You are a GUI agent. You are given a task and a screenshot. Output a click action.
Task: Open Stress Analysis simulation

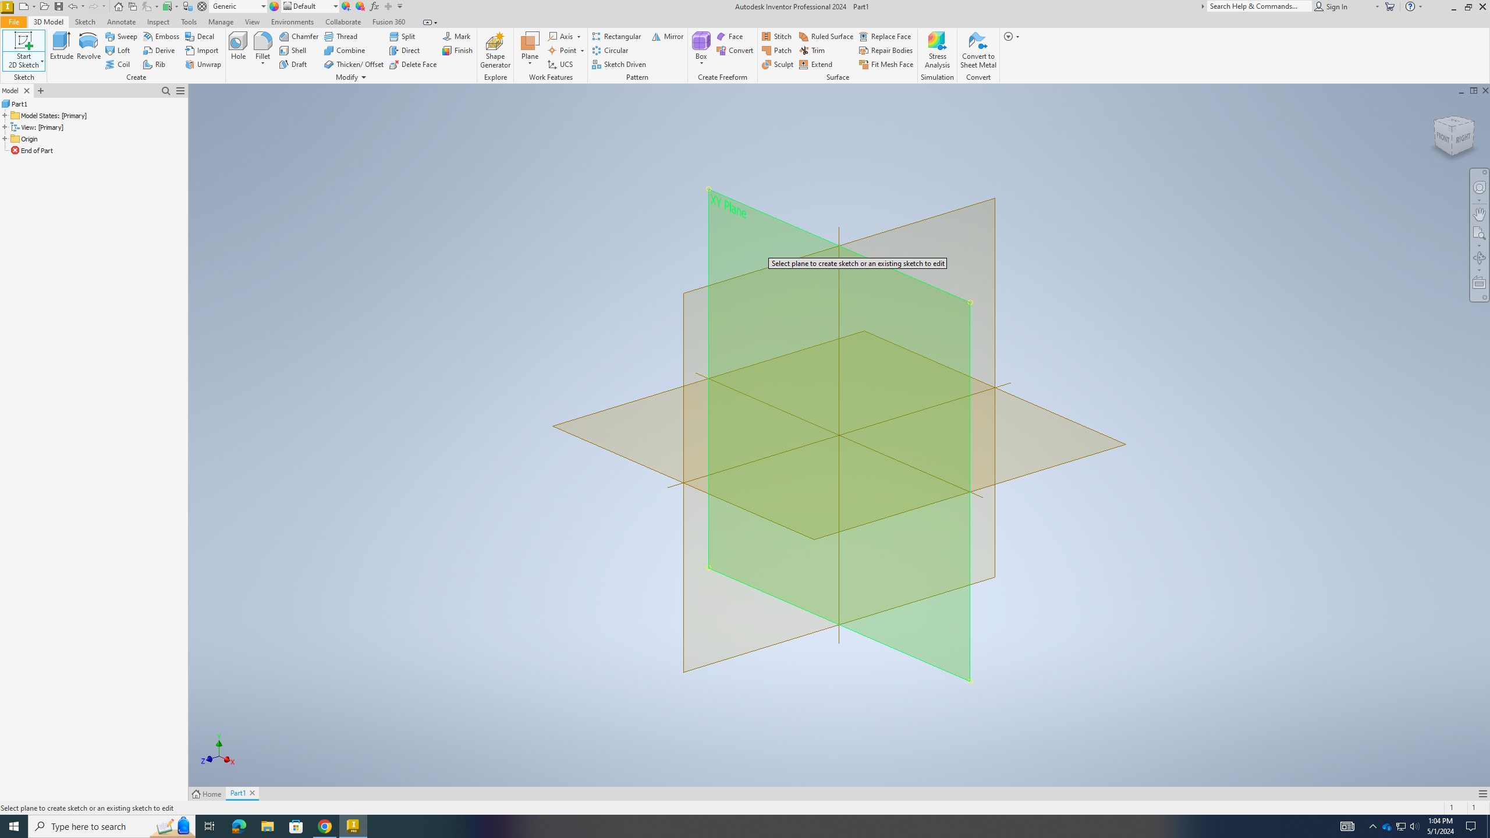coord(937,50)
